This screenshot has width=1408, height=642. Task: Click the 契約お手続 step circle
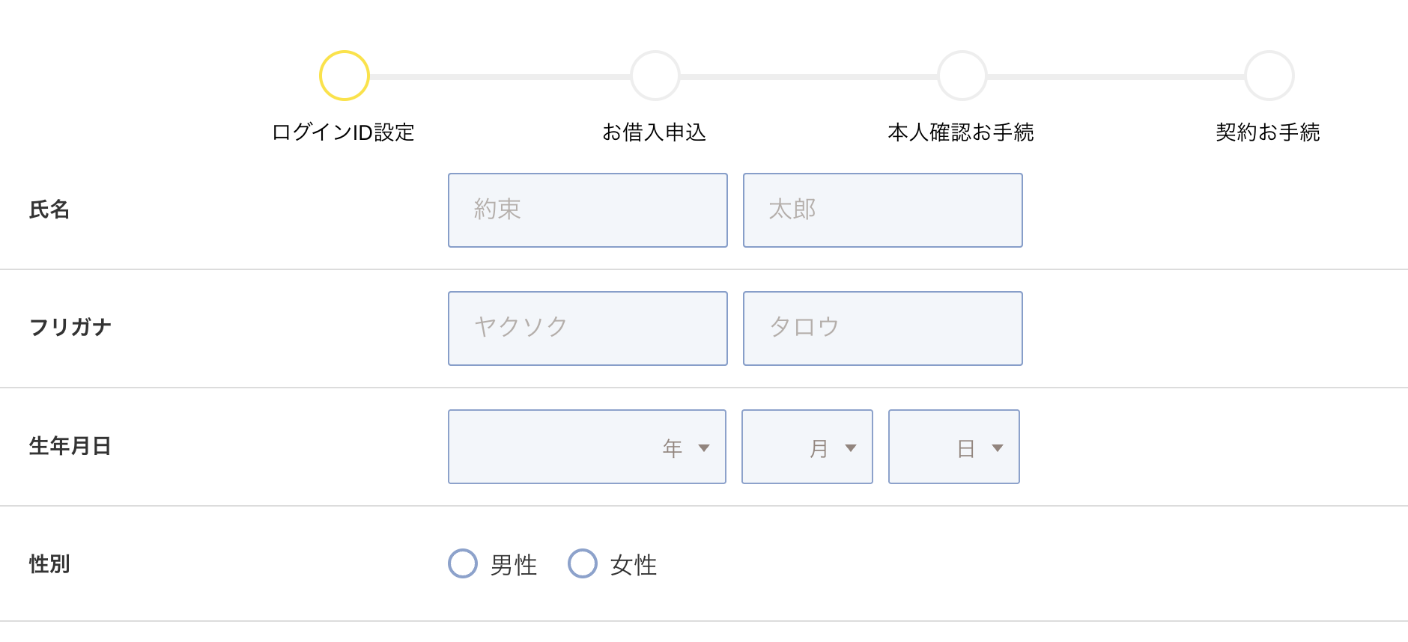(x=1269, y=76)
